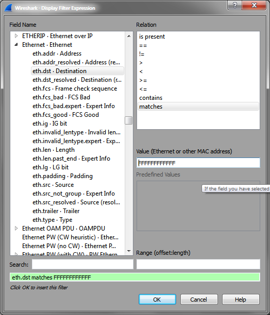Viewport: 270px width, 315px height.
Task: Click the Cancel button
Action: [199, 300]
